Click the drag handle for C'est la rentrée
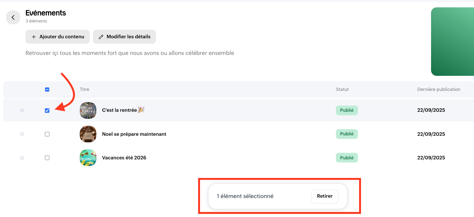Image resolution: width=474 pixels, height=217 pixels. click(x=22, y=111)
